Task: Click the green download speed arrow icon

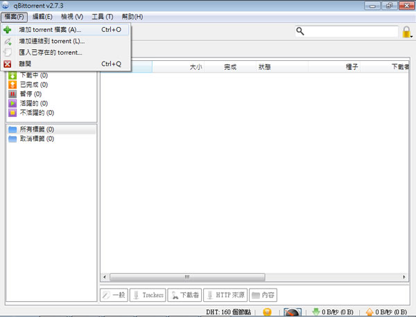Action: pyautogui.click(x=316, y=312)
